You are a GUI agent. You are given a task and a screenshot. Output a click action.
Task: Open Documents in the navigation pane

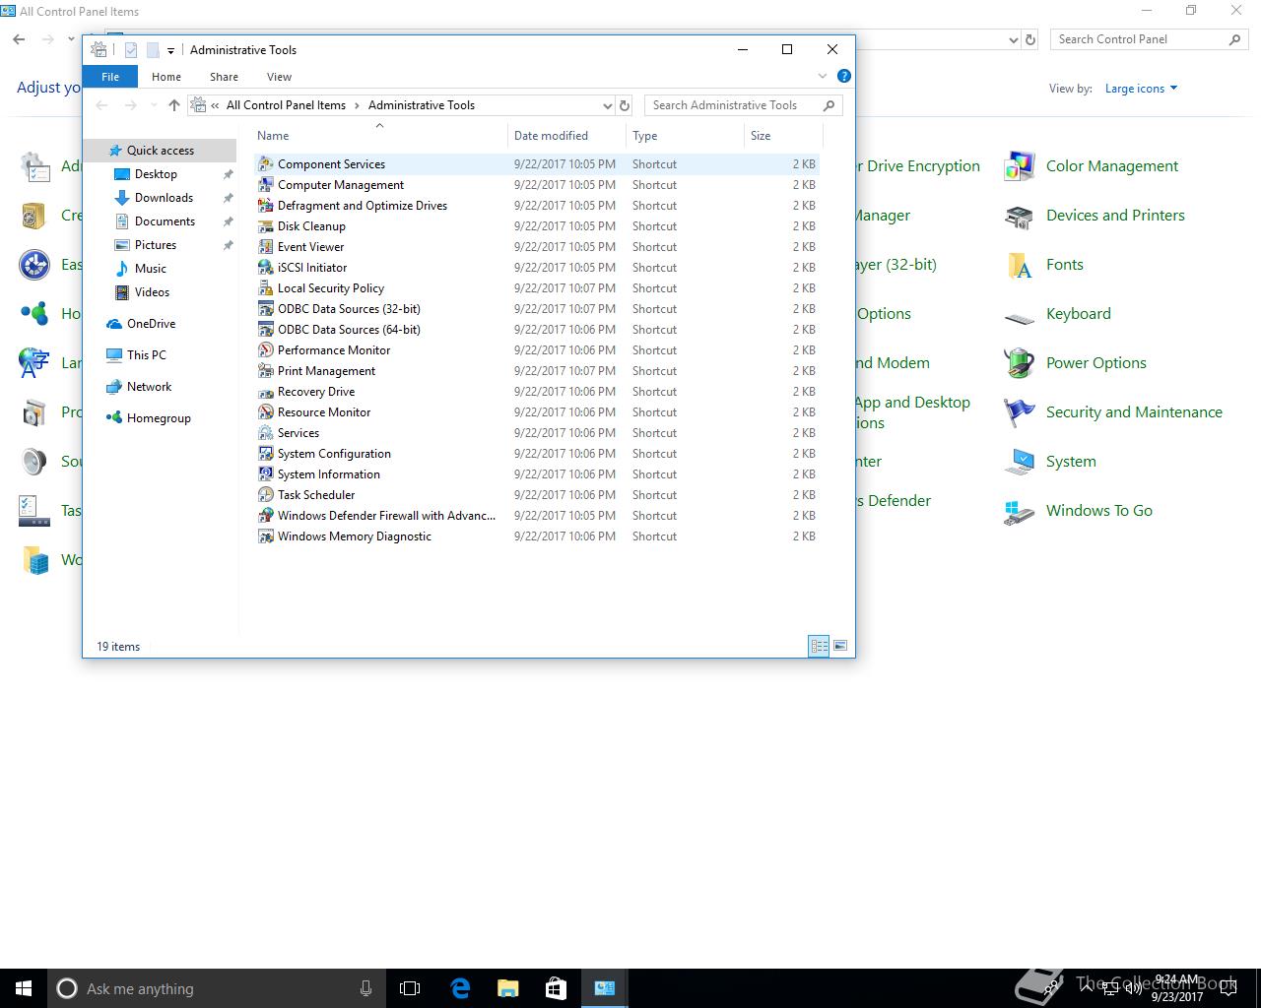point(165,221)
